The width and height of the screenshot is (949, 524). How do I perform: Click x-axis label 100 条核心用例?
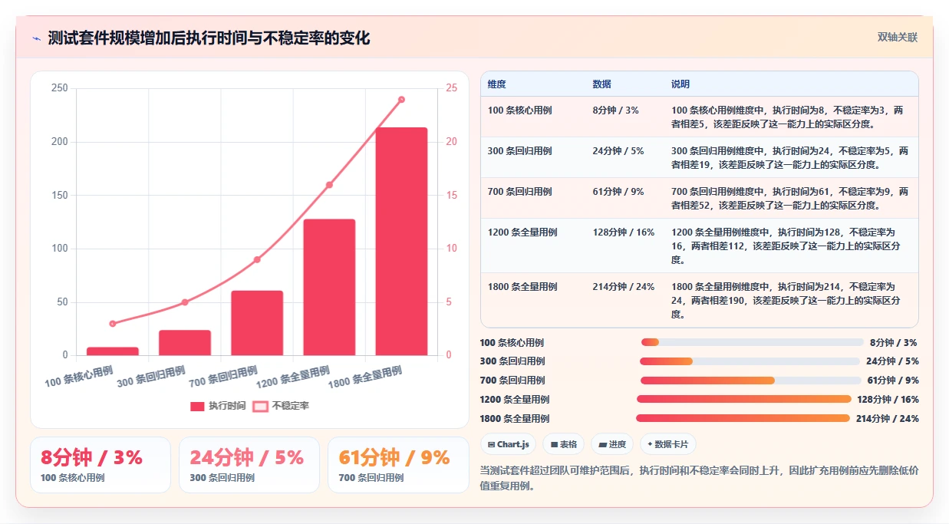[78, 377]
